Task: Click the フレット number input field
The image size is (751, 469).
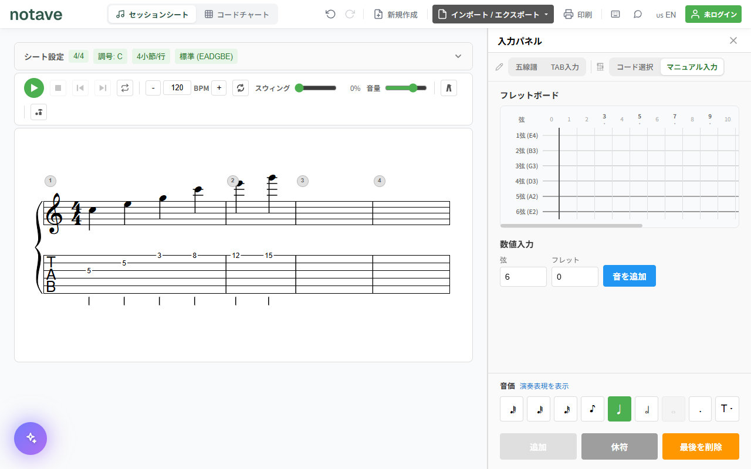Action: [575, 277]
